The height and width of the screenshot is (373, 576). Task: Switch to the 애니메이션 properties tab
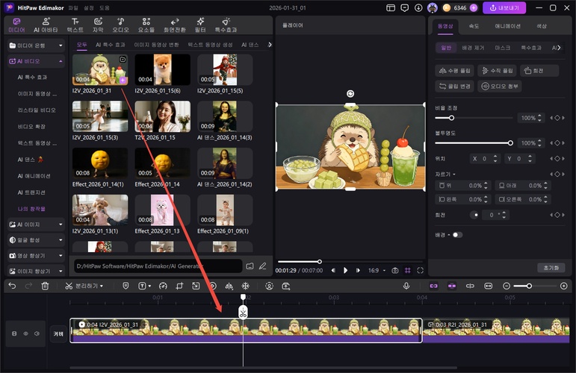pos(507,25)
